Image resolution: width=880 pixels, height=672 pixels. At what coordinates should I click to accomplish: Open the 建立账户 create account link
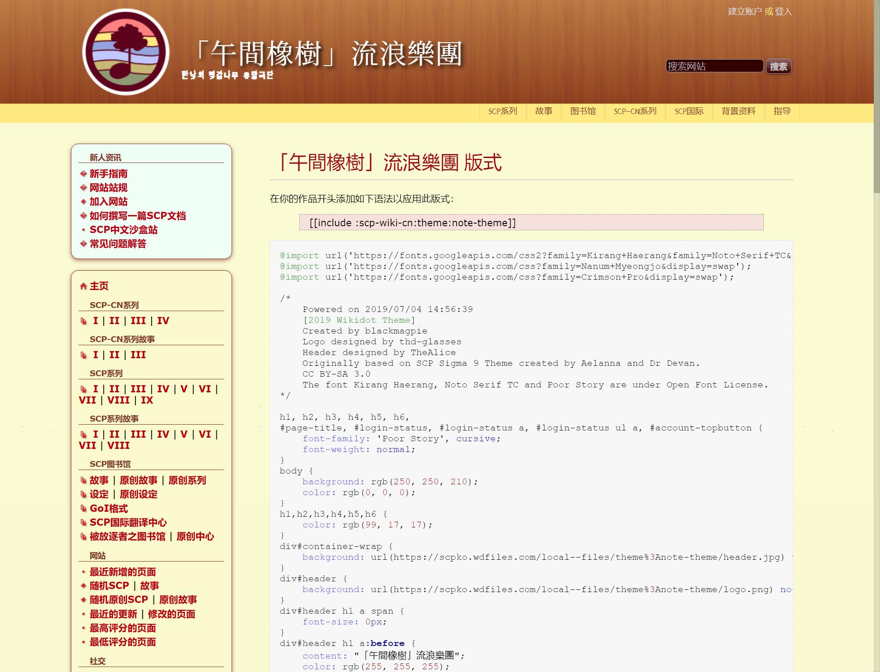[x=744, y=11]
